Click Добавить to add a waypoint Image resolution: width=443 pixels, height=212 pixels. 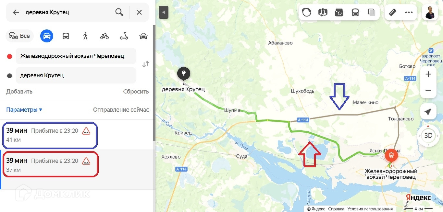click(x=19, y=92)
